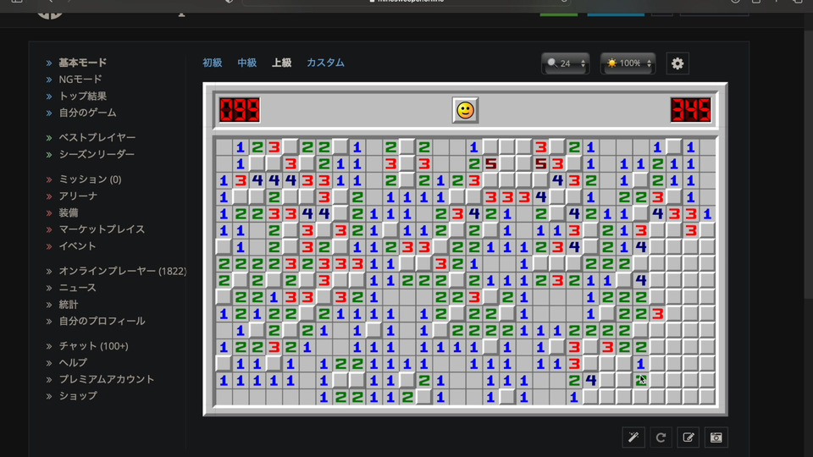Click the edit pencil icon below board
This screenshot has height=457, width=813.
point(688,438)
